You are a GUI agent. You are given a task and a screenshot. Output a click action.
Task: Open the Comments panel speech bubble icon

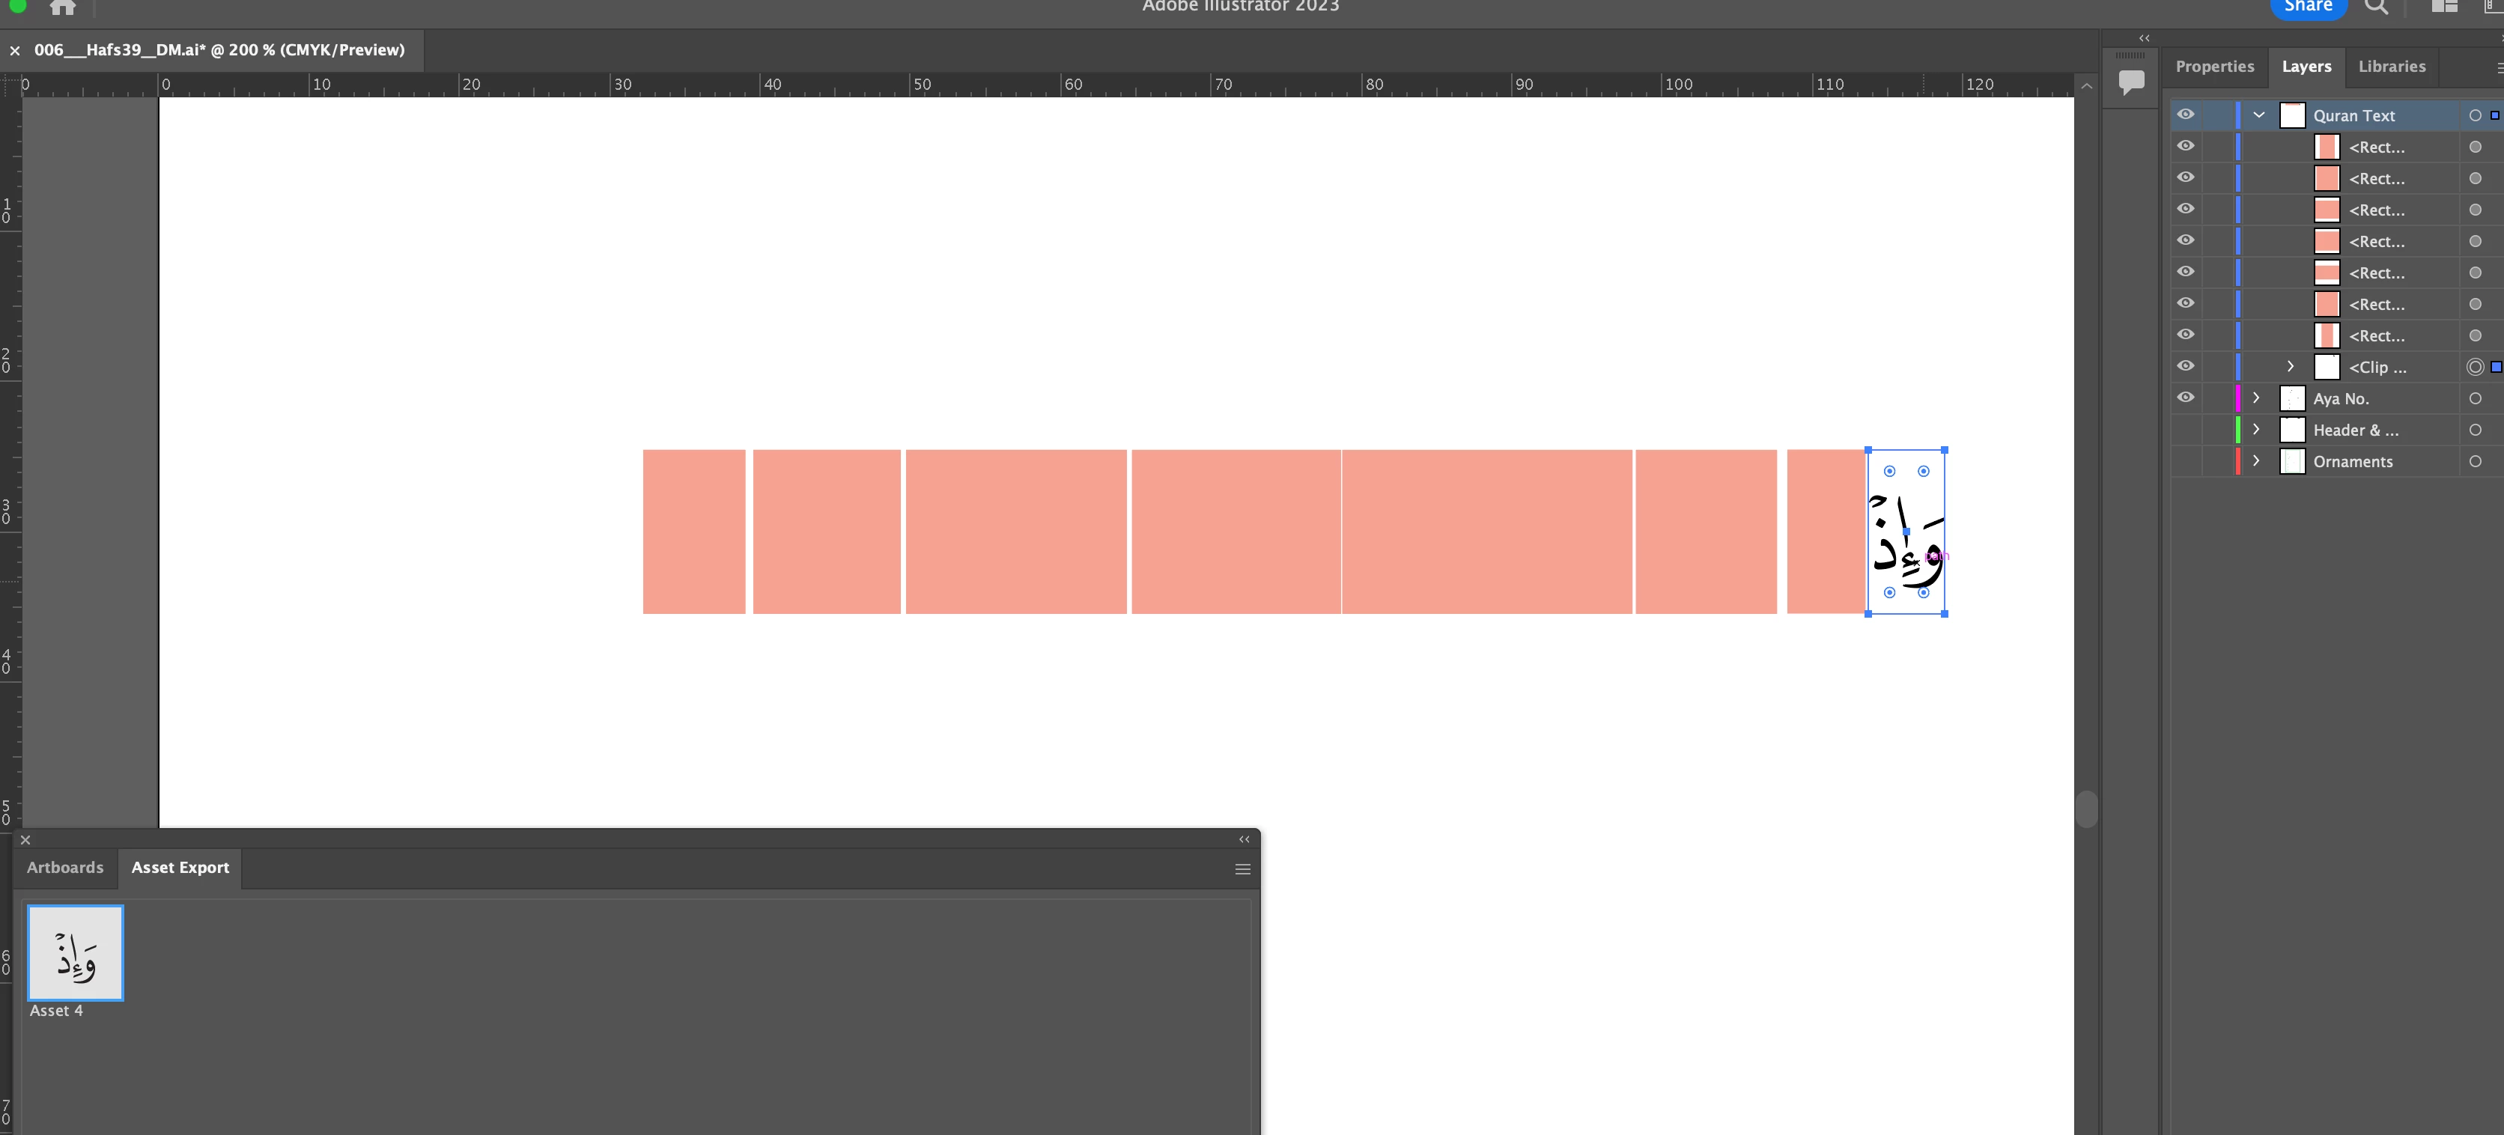point(2131,82)
